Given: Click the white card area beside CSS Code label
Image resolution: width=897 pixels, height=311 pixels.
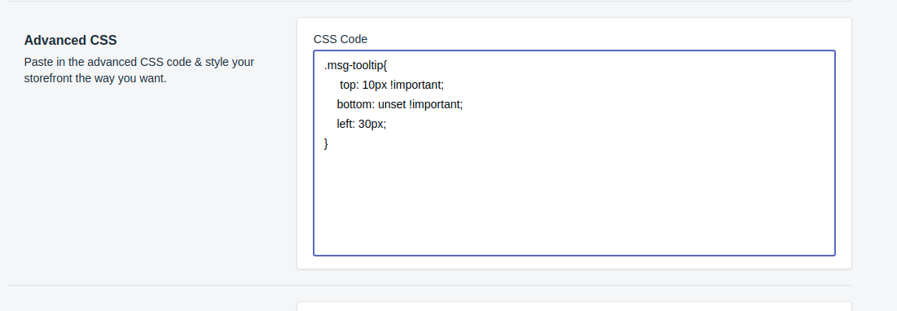Looking at the screenshot, I should coord(600,34).
